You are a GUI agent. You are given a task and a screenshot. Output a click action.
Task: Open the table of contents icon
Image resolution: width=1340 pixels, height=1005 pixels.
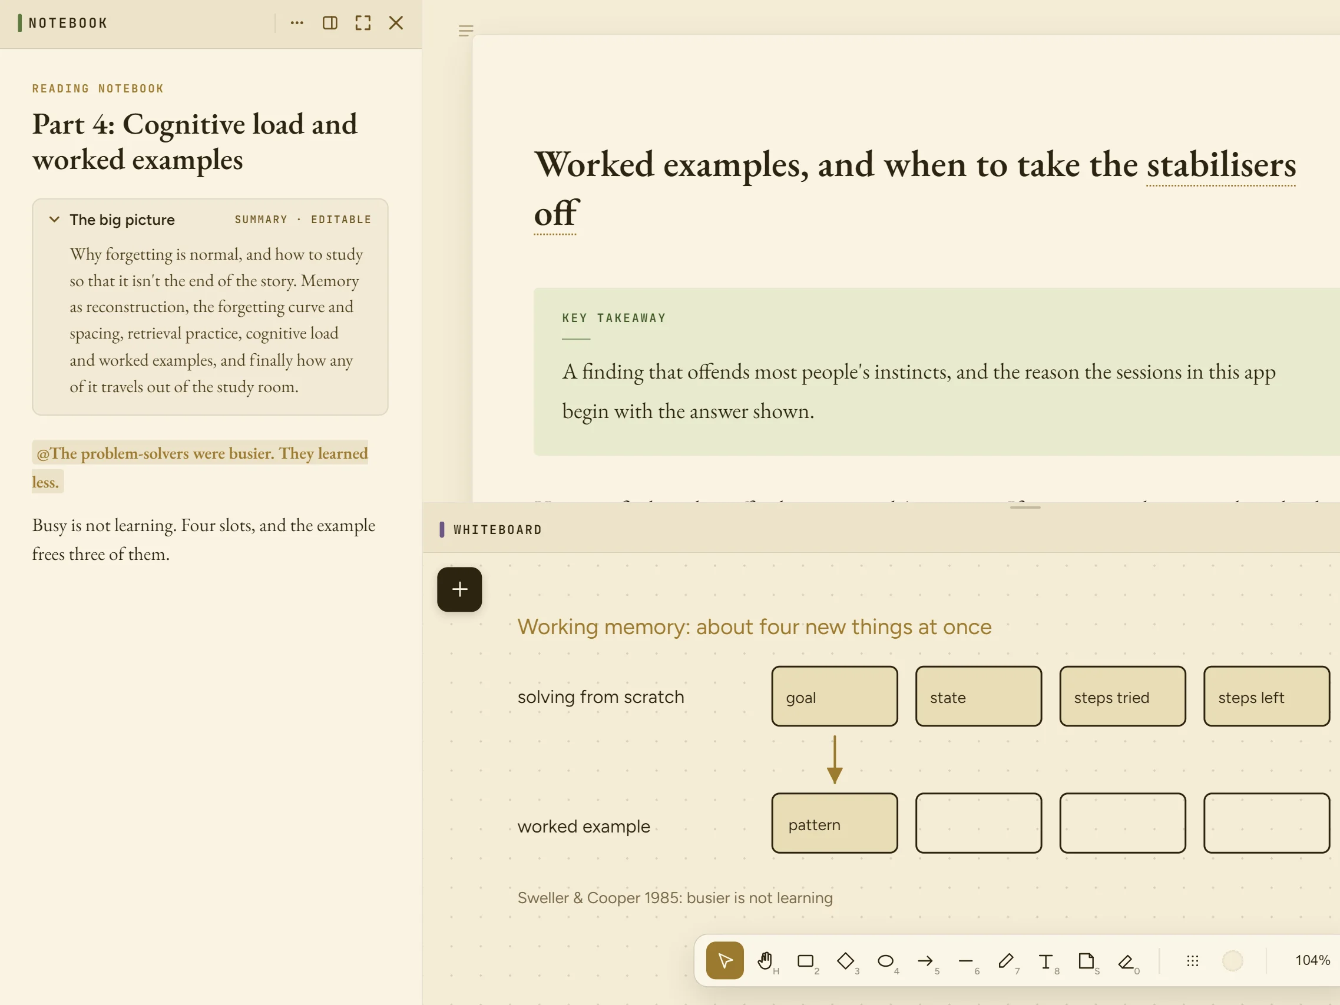(465, 31)
